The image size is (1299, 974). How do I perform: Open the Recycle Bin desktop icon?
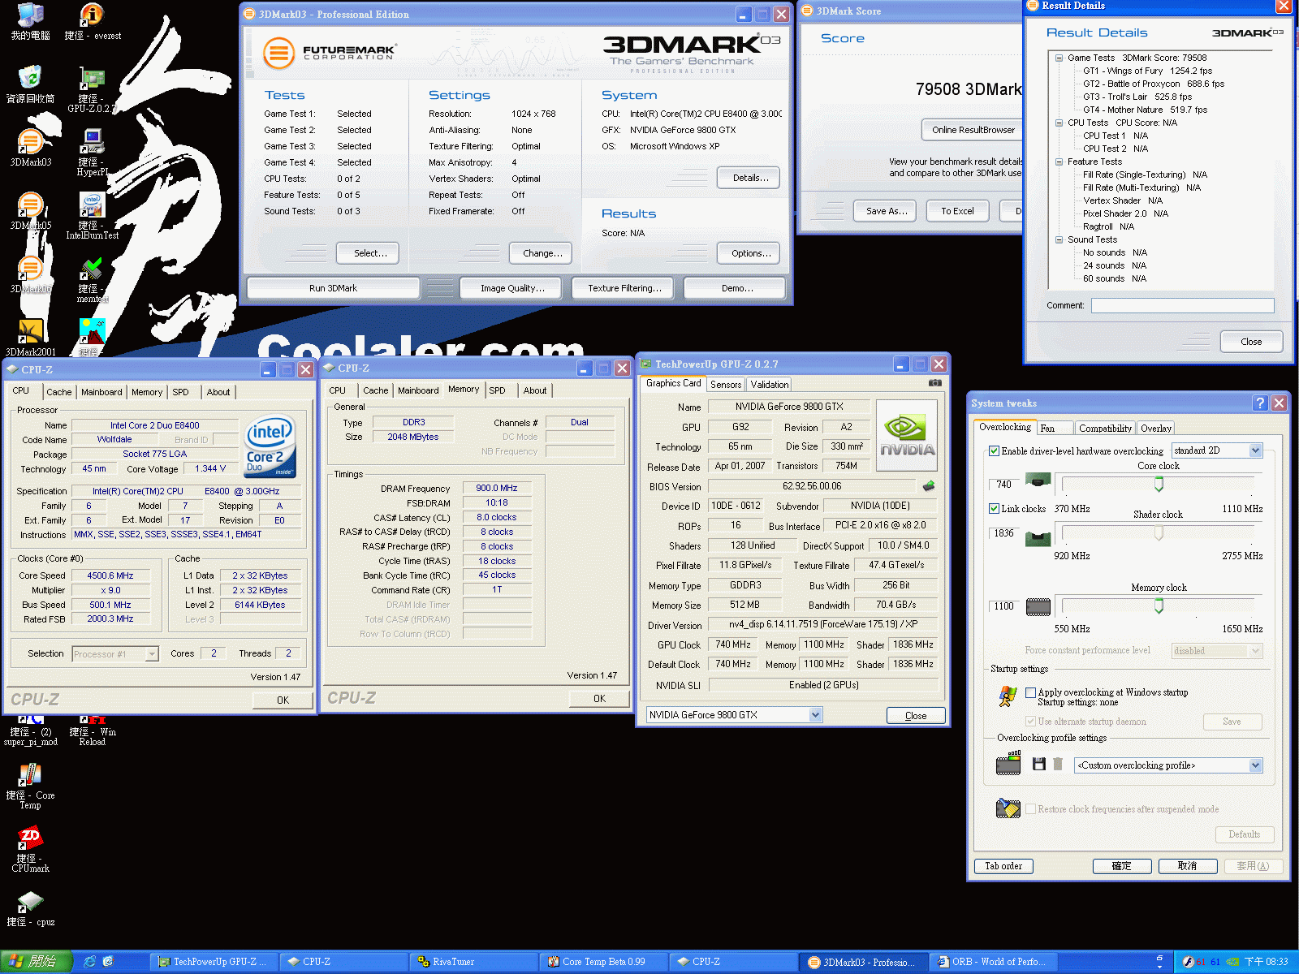point(30,84)
